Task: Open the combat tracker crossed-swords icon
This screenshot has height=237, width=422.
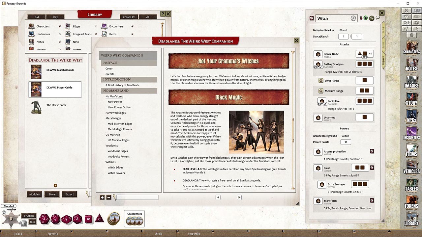Action: [x=407, y=11]
